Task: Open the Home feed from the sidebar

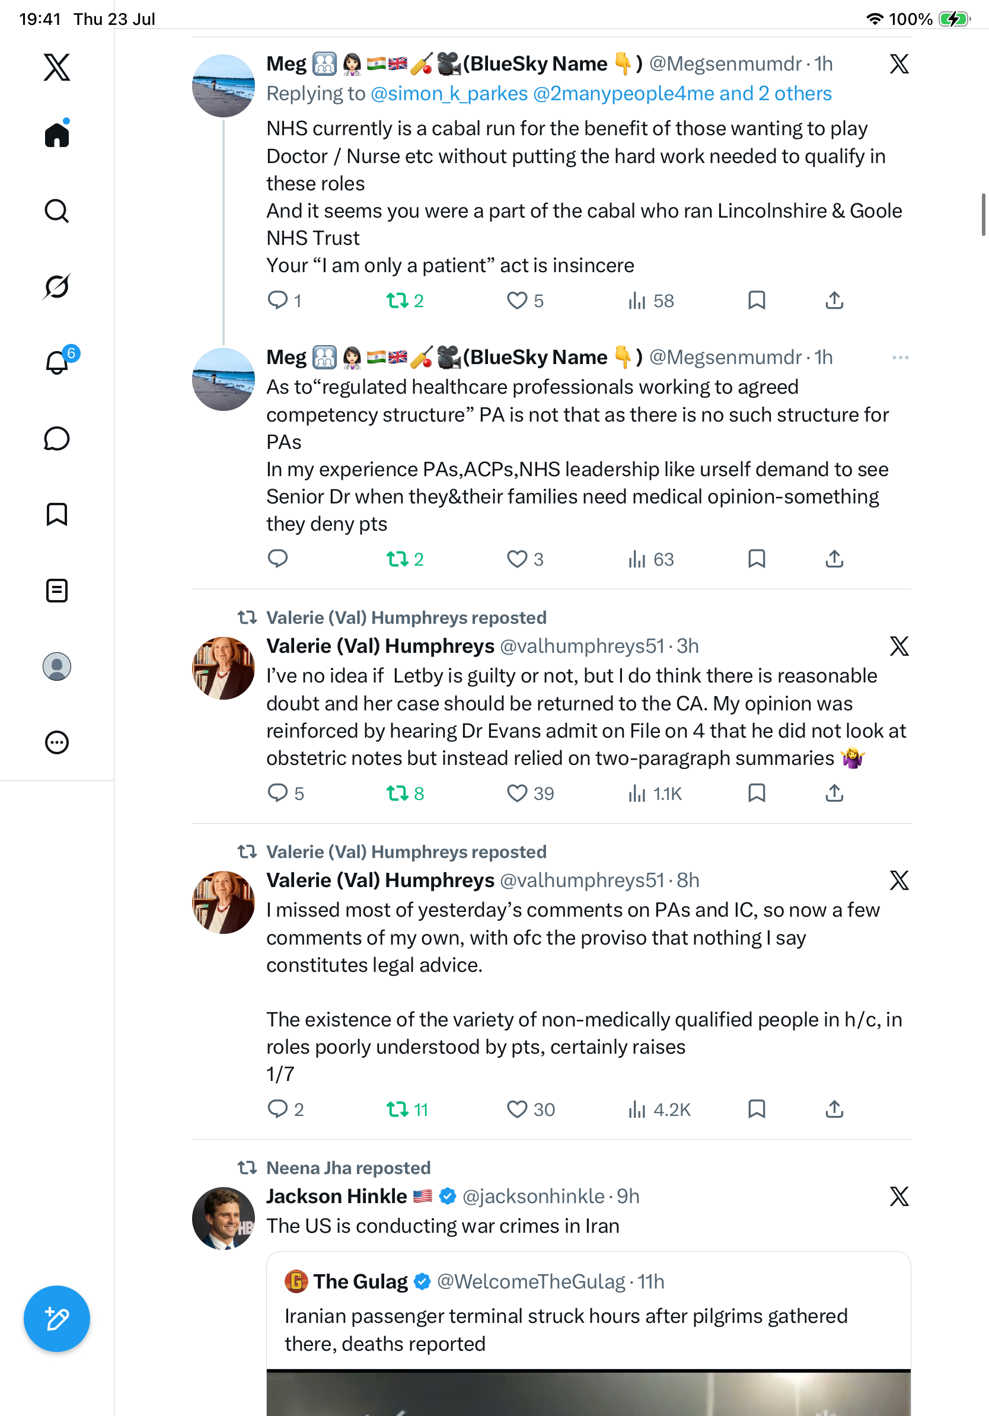Action: (57, 135)
